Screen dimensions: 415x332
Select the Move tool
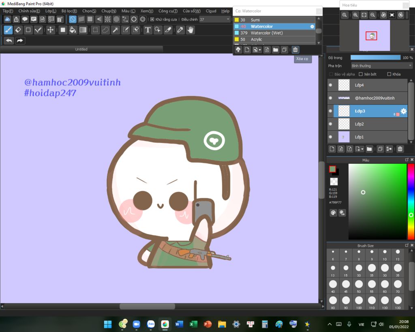[50, 30]
